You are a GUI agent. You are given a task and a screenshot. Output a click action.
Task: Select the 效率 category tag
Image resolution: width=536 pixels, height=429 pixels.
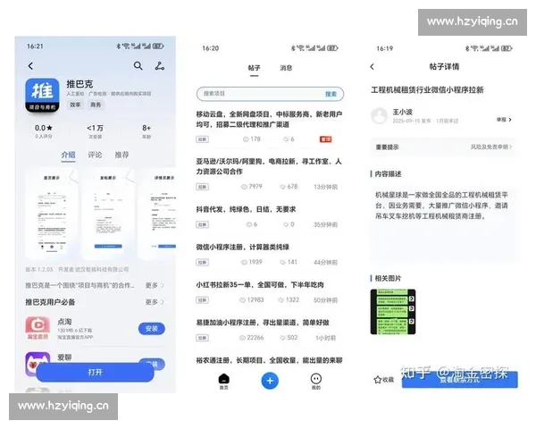(x=75, y=105)
